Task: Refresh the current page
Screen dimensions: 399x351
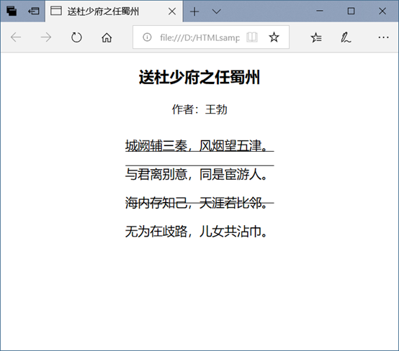Action: coord(76,37)
